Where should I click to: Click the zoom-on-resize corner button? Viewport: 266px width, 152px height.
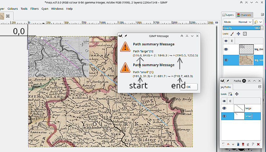coord(217,22)
